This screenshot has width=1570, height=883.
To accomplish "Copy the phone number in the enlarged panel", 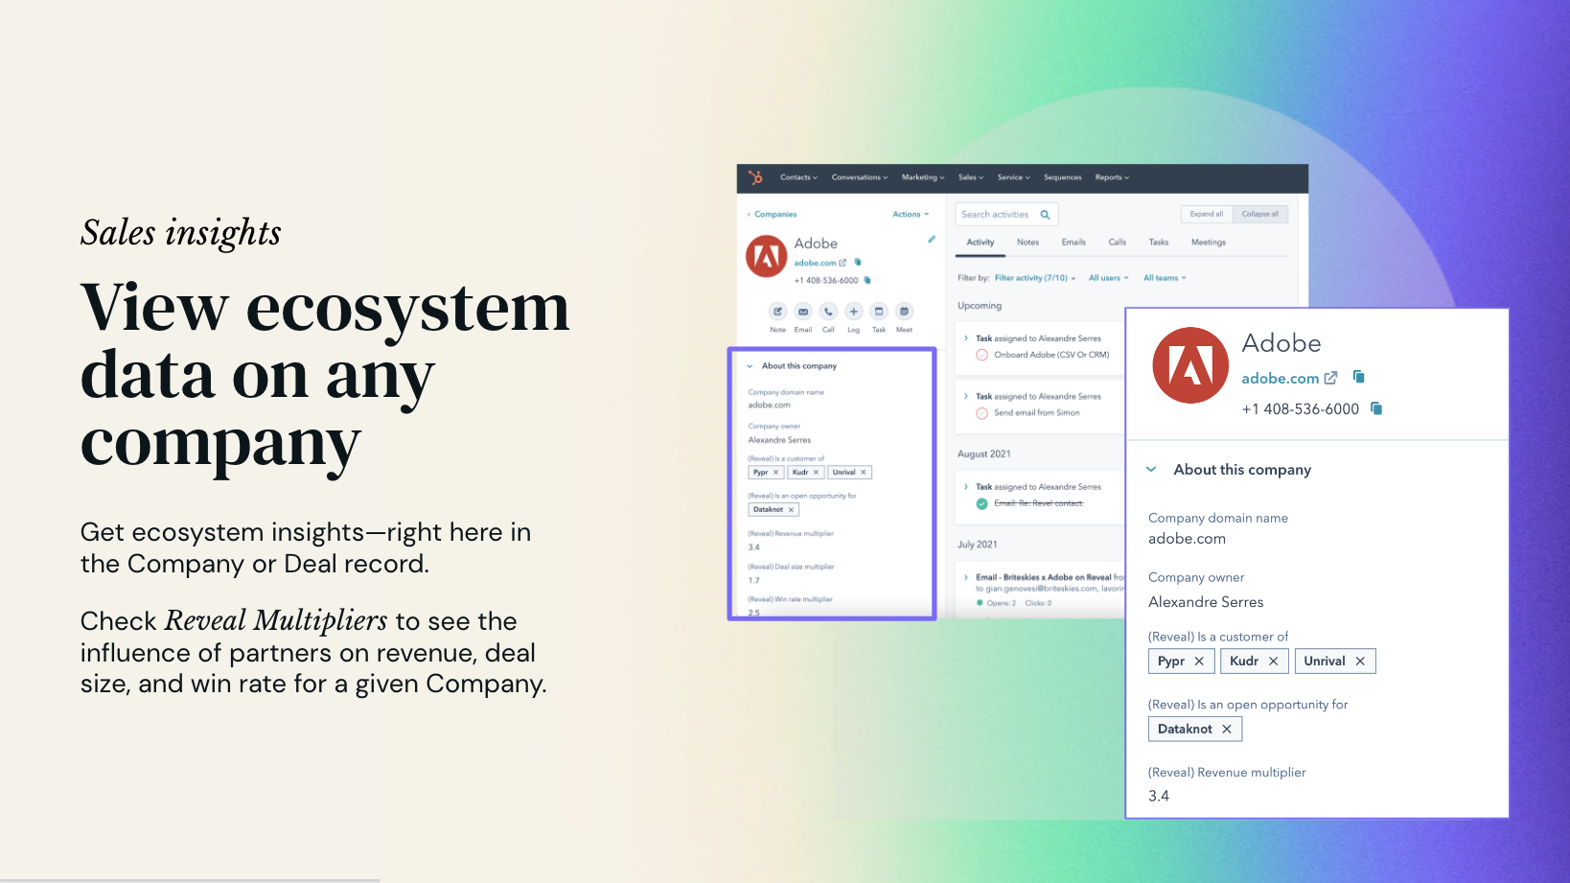I will coord(1376,408).
